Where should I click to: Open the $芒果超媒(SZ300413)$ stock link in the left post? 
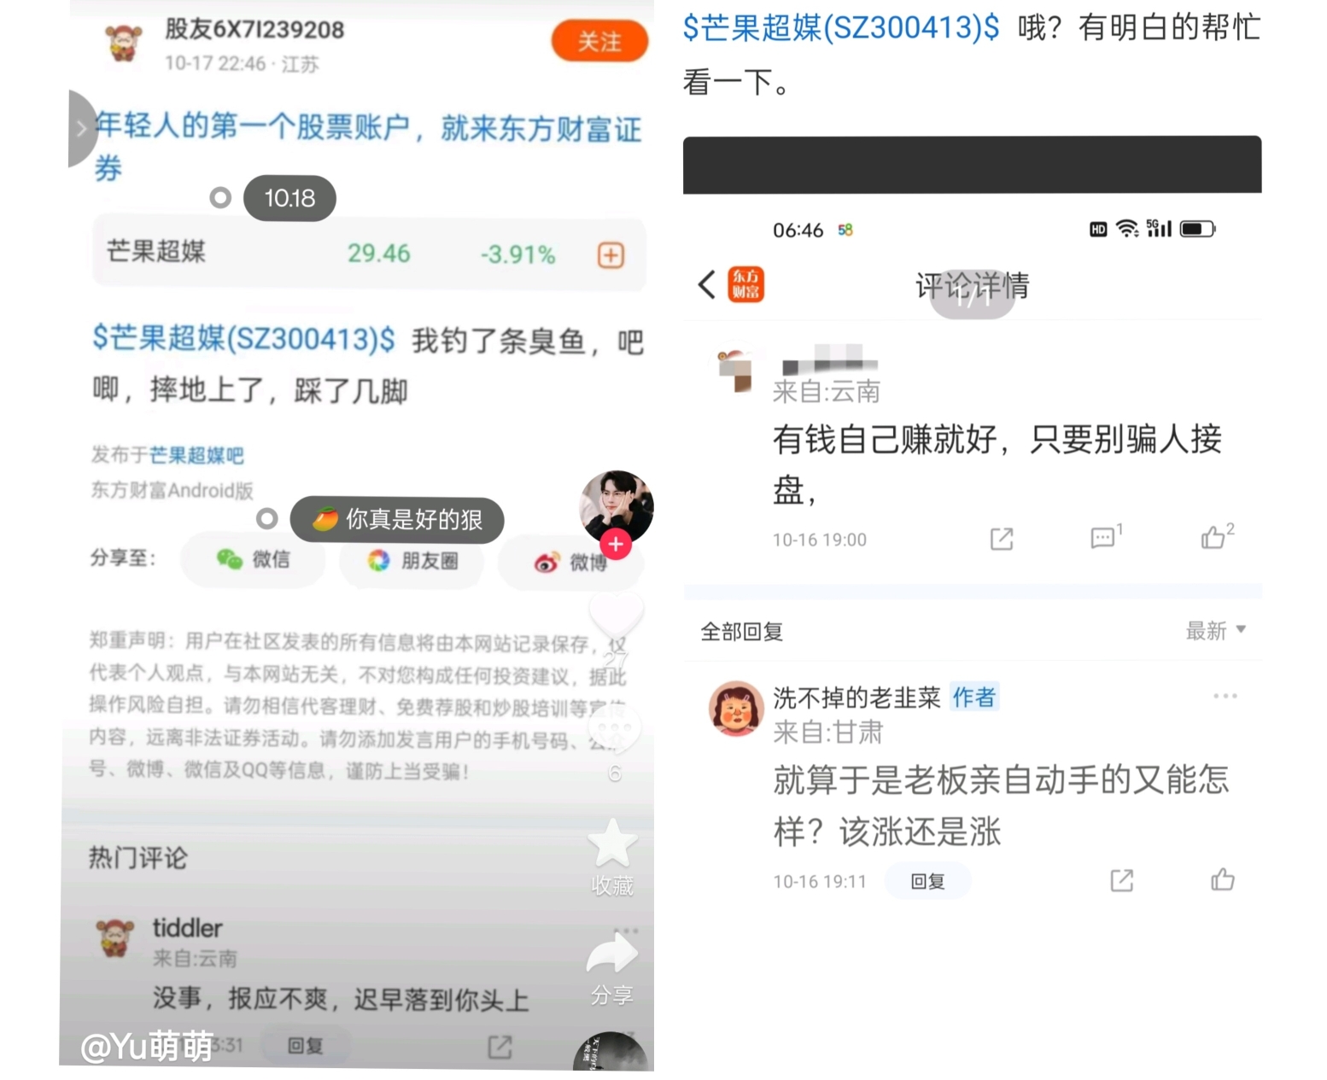[x=243, y=339]
